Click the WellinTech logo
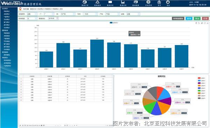 [x=12, y=3]
